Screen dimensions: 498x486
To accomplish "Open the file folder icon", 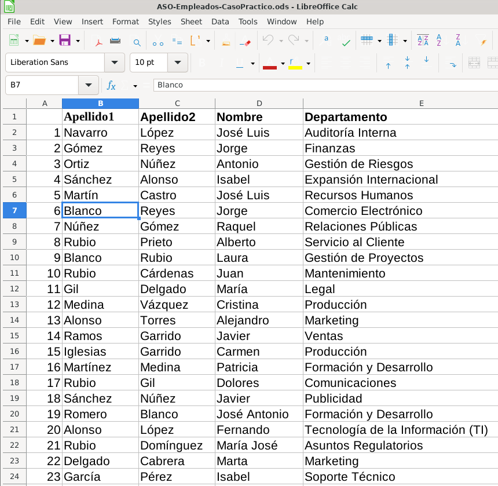I will [39, 41].
